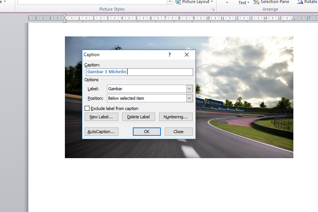Open the Wrap Text dropdown
The height and width of the screenshot is (212, 318).
click(243, 3)
